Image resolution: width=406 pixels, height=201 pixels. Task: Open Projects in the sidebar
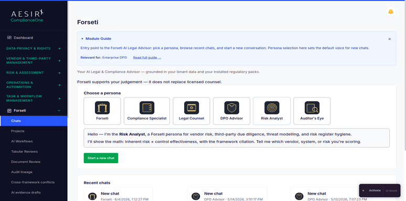[x=34, y=131]
